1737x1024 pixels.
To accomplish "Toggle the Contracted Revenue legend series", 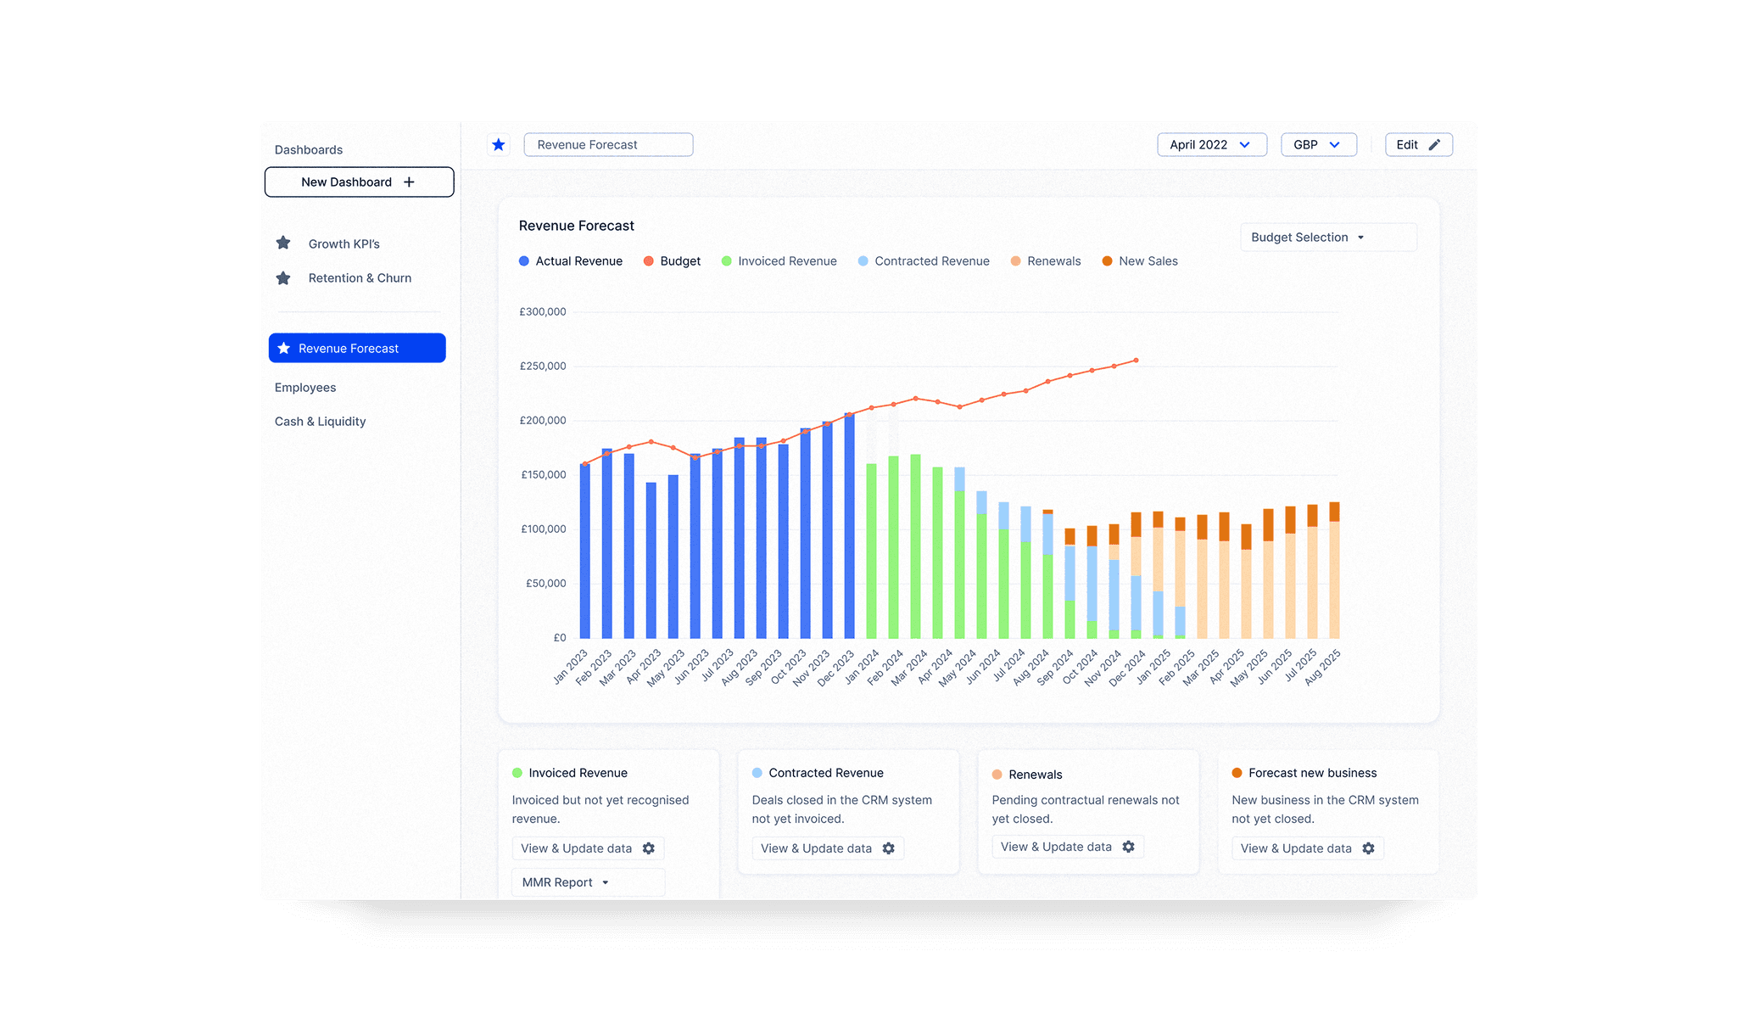I will (x=924, y=261).
